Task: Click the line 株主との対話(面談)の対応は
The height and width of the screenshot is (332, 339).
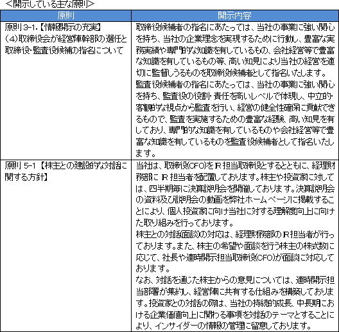Action: (x=235, y=234)
